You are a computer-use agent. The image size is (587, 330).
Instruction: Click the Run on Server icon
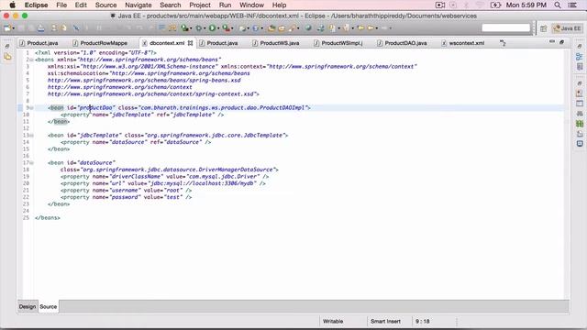point(184,28)
